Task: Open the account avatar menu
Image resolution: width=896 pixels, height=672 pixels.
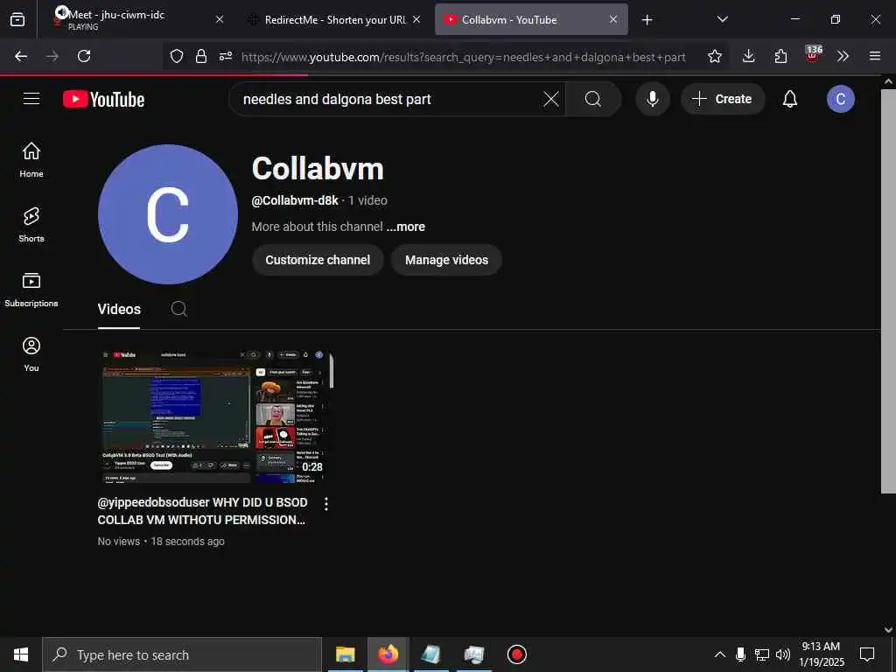Action: [x=840, y=99]
